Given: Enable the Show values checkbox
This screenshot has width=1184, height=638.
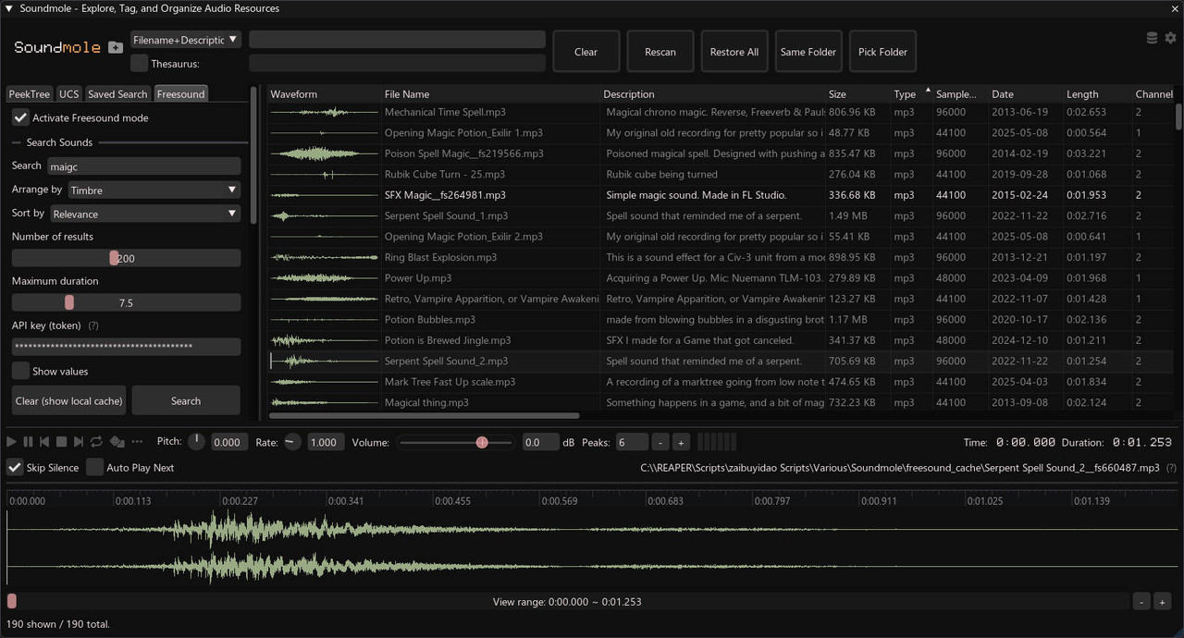Looking at the screenshot, I should [x=20, y=371].
